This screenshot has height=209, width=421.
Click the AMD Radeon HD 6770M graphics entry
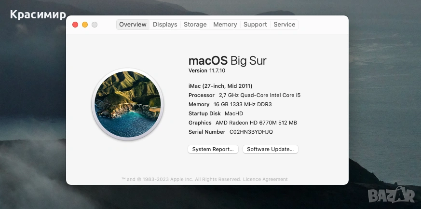256,123
